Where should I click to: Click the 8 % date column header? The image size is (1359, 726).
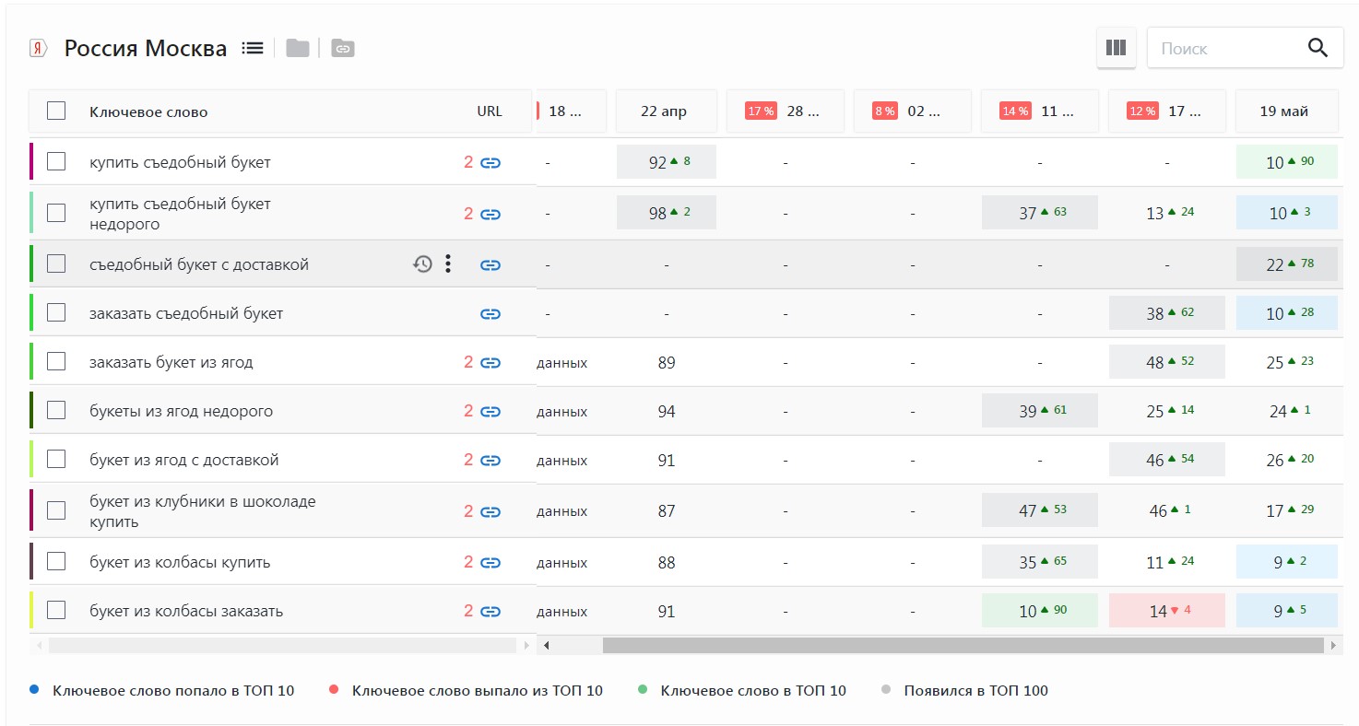pos(912,111)
